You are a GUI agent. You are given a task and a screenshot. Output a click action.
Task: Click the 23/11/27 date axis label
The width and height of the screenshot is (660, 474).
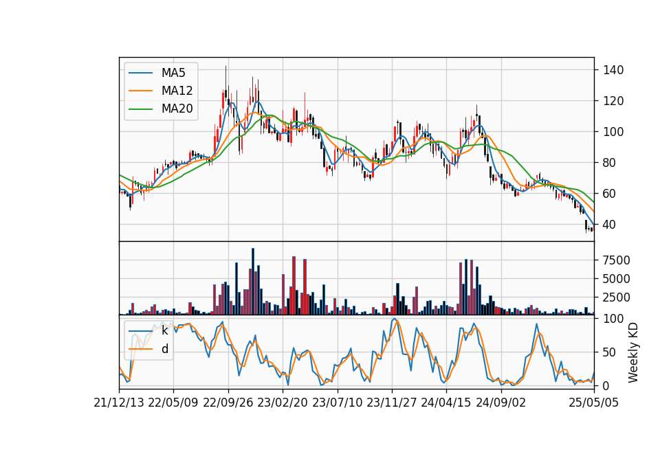click(392, 403)
